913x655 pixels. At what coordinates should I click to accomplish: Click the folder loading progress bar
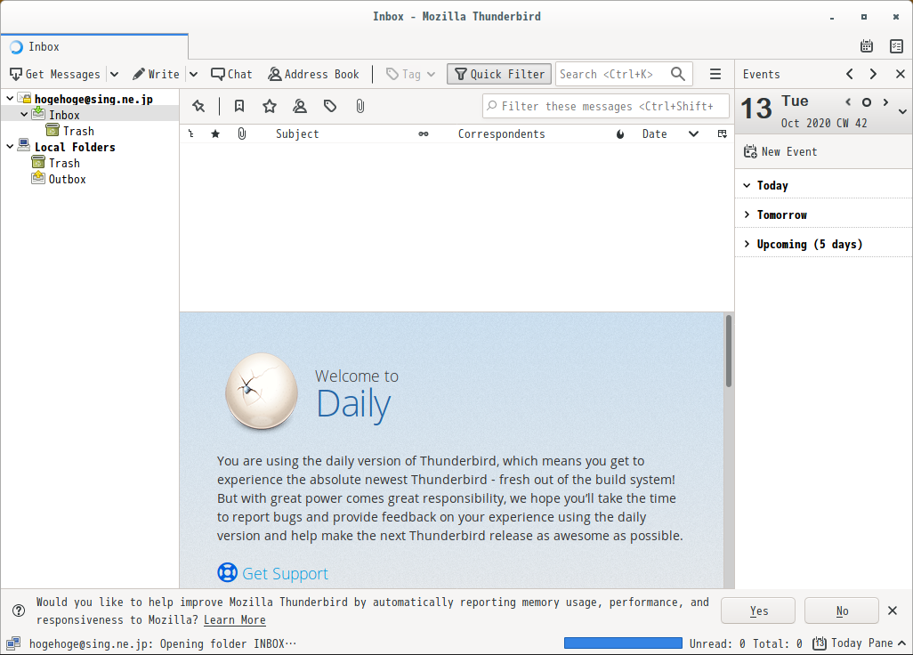pyautogui.click(x=622, y=643)
